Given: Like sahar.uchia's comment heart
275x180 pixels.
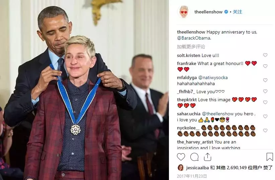Looking at the screenshot, I should tap(265, 116).
